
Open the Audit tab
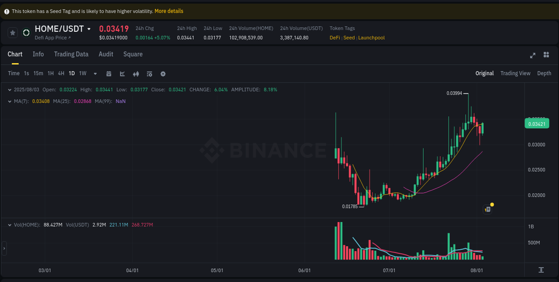[106, 54]
